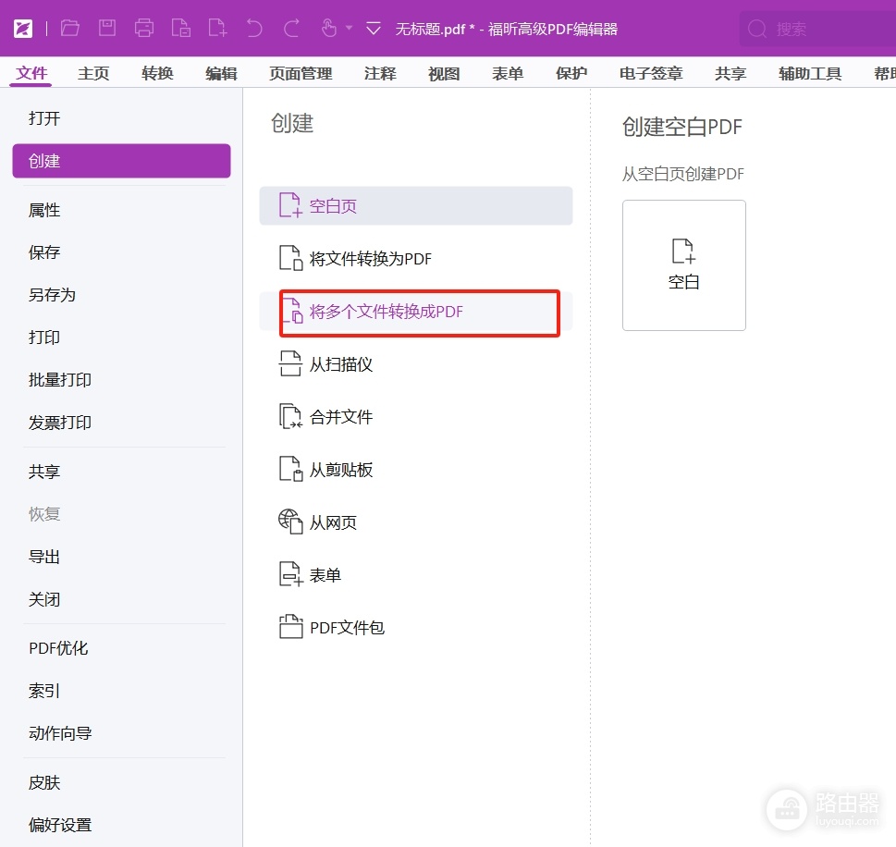Select 创建 in the file sidebar
Viewport: 896px width, 847px height.
(121, 161)
